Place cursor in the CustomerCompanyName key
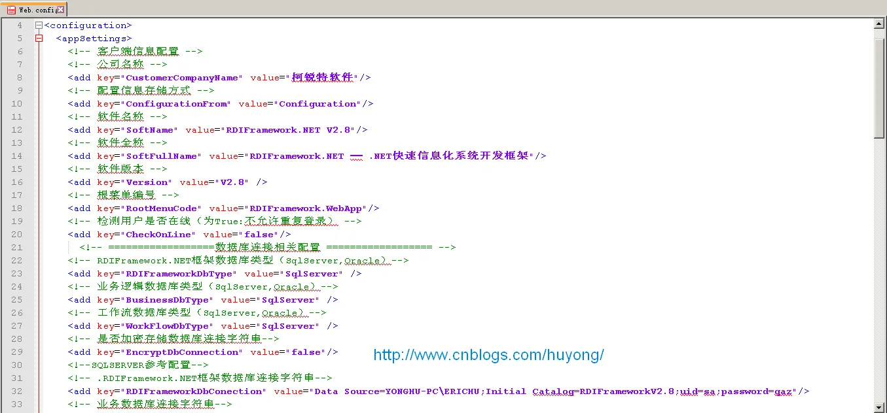Screen dimensions: 887x413 pos(182,78)
